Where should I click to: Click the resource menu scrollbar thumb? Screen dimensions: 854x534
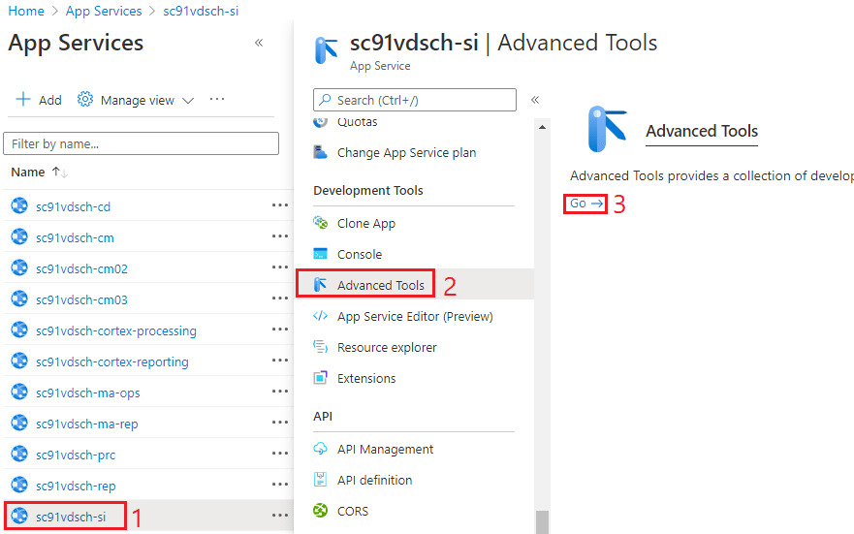[542, 522]
